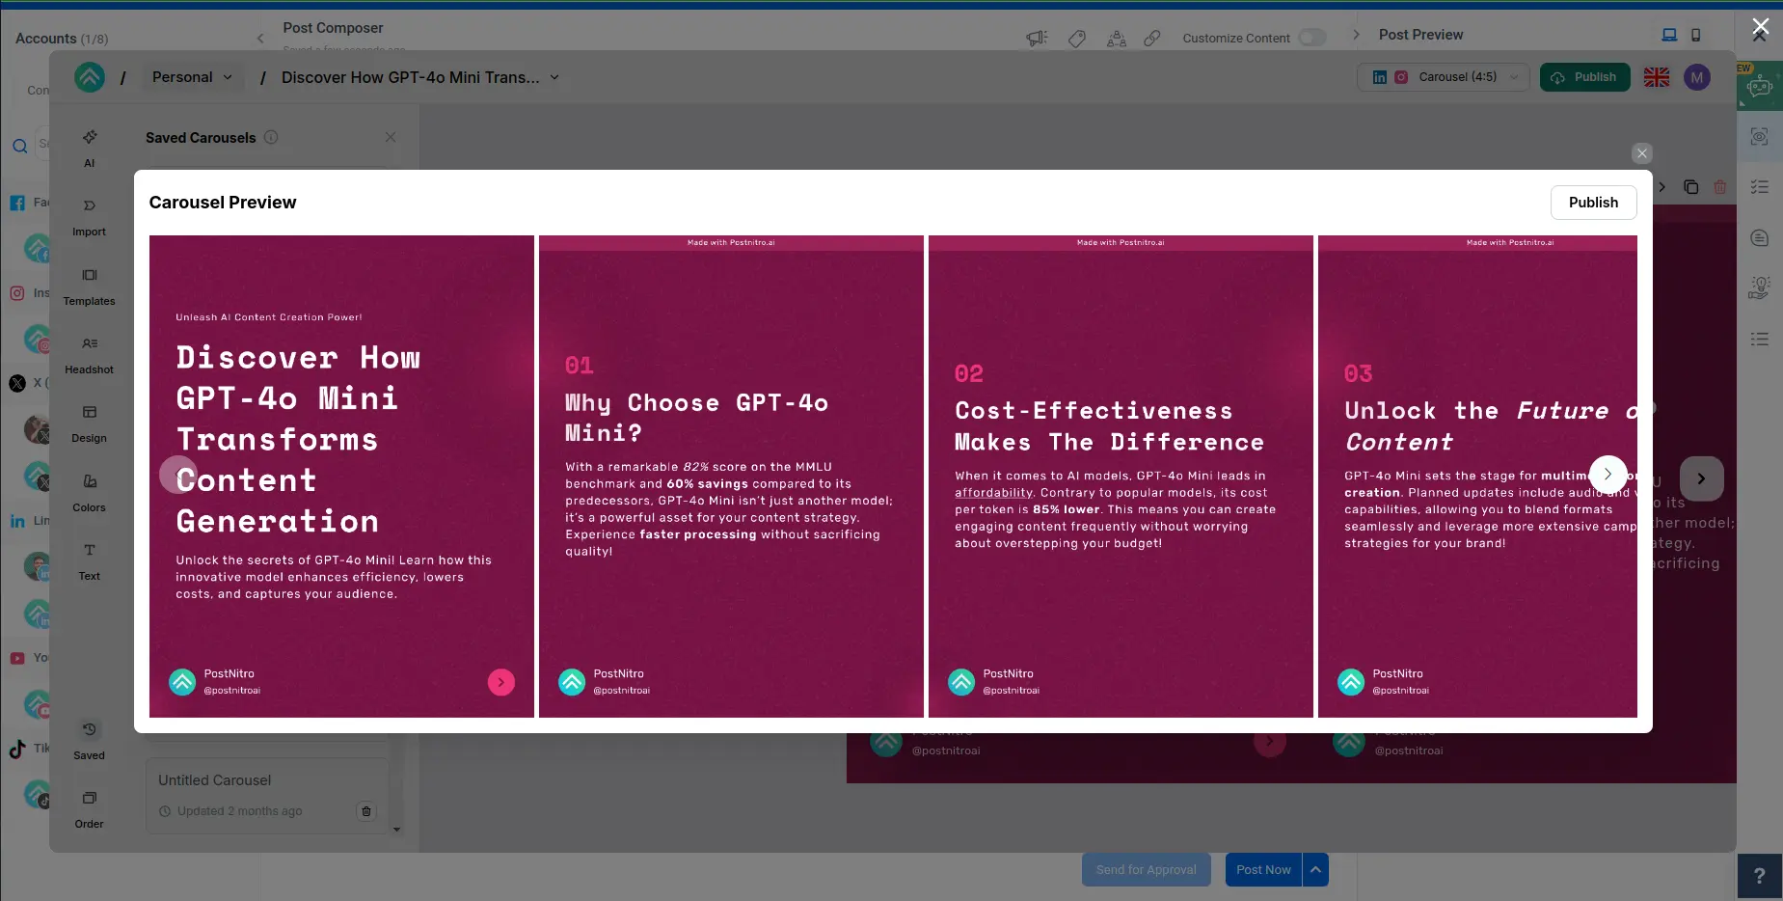Image resolution: width=1783 pixels, height=901 pixels.
Task: Expand chevron left of Post Preview heading
Action: (1356, 35)
